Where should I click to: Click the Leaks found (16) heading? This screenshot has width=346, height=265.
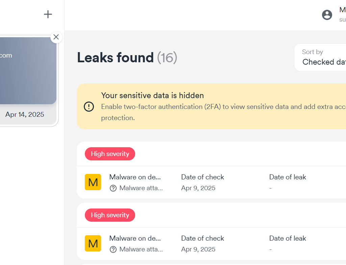pos(127,58)
